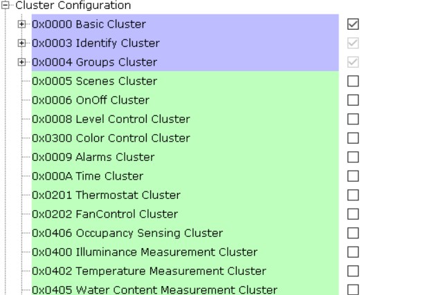Check the Color Control Cluster box

353,138
